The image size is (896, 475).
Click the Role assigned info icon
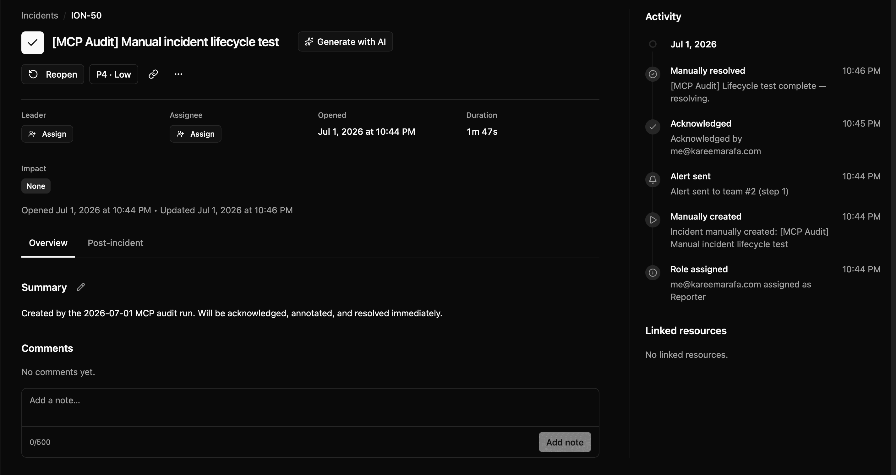click(x=653, y=273)
